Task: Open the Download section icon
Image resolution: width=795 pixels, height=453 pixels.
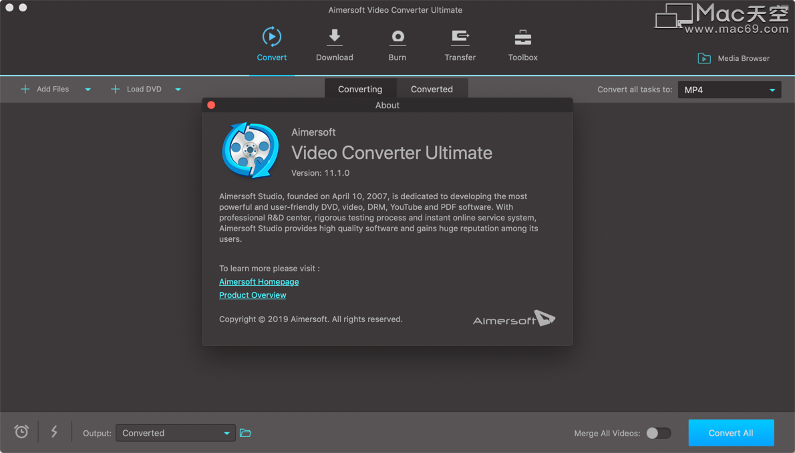Action: 334,37
